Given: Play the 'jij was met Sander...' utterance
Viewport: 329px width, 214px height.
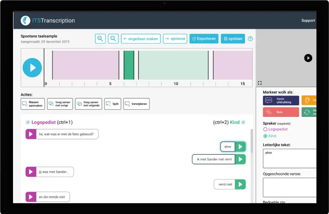Looking at the screenshot, I should pos(31,172).
